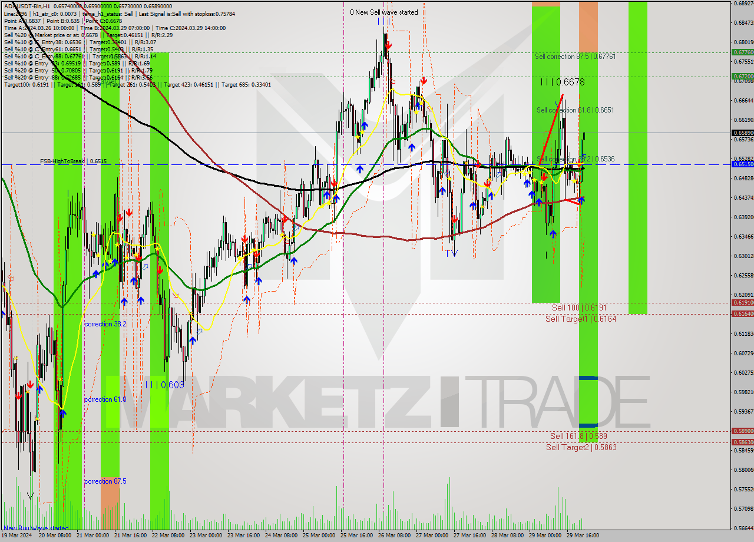
Task: Click the red sell arrow at the 26 Mar peak
Action: click(389, 44)
